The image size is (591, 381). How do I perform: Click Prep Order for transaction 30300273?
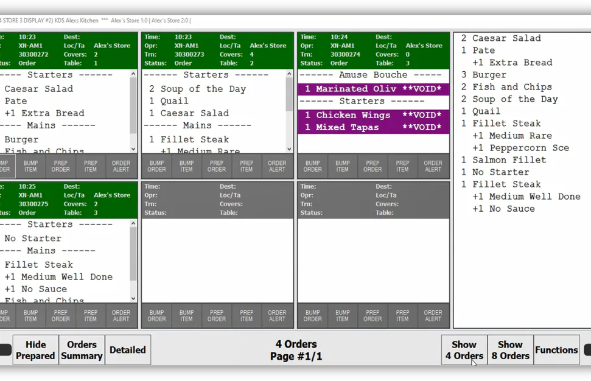tap(217, 166)
